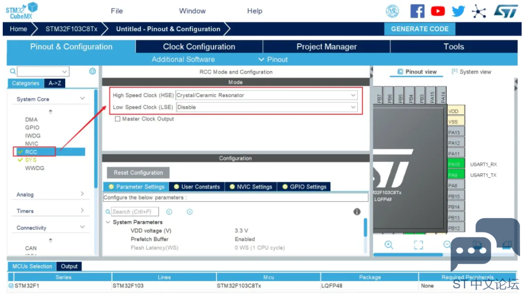Enable the Master Clock Output checkbox

click(117, 119)
